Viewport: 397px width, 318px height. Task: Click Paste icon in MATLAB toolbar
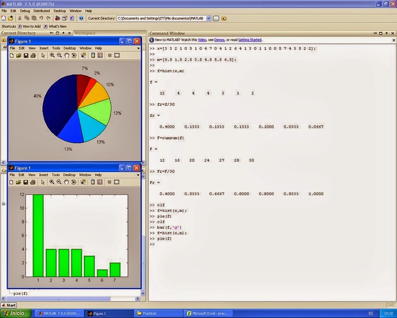coord(34,18)
